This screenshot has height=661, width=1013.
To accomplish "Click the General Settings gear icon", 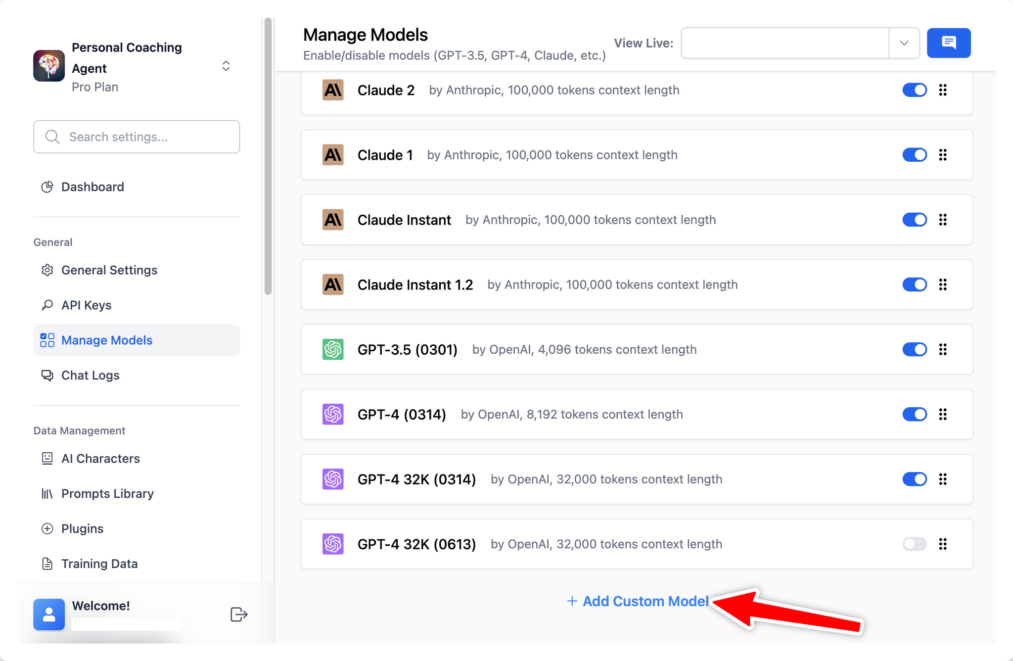I will [47, 270].
